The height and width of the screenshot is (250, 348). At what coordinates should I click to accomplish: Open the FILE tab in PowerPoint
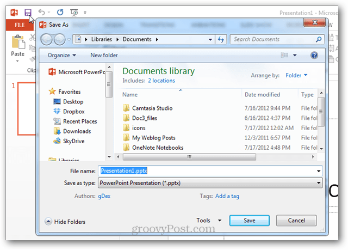[20, 25]
